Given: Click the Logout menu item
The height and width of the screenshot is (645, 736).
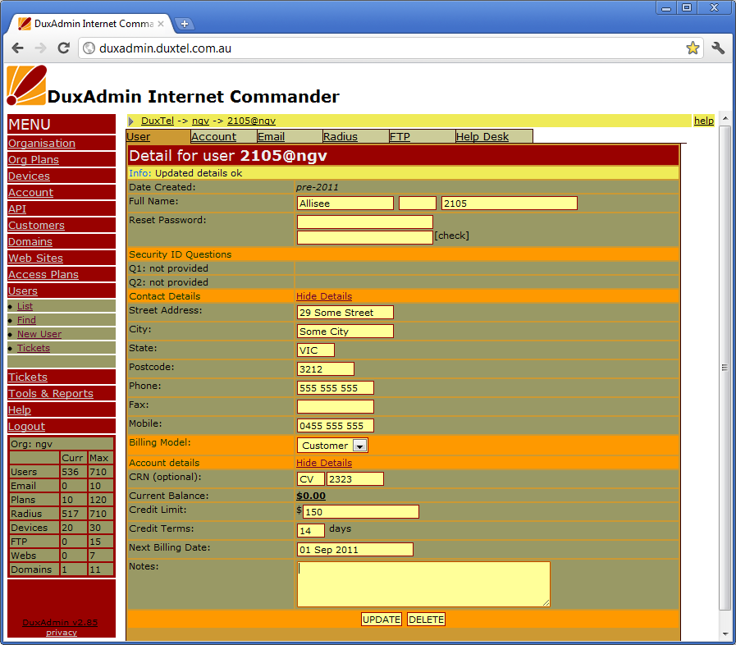Looking at the screenshot, I should click(26, 426).
